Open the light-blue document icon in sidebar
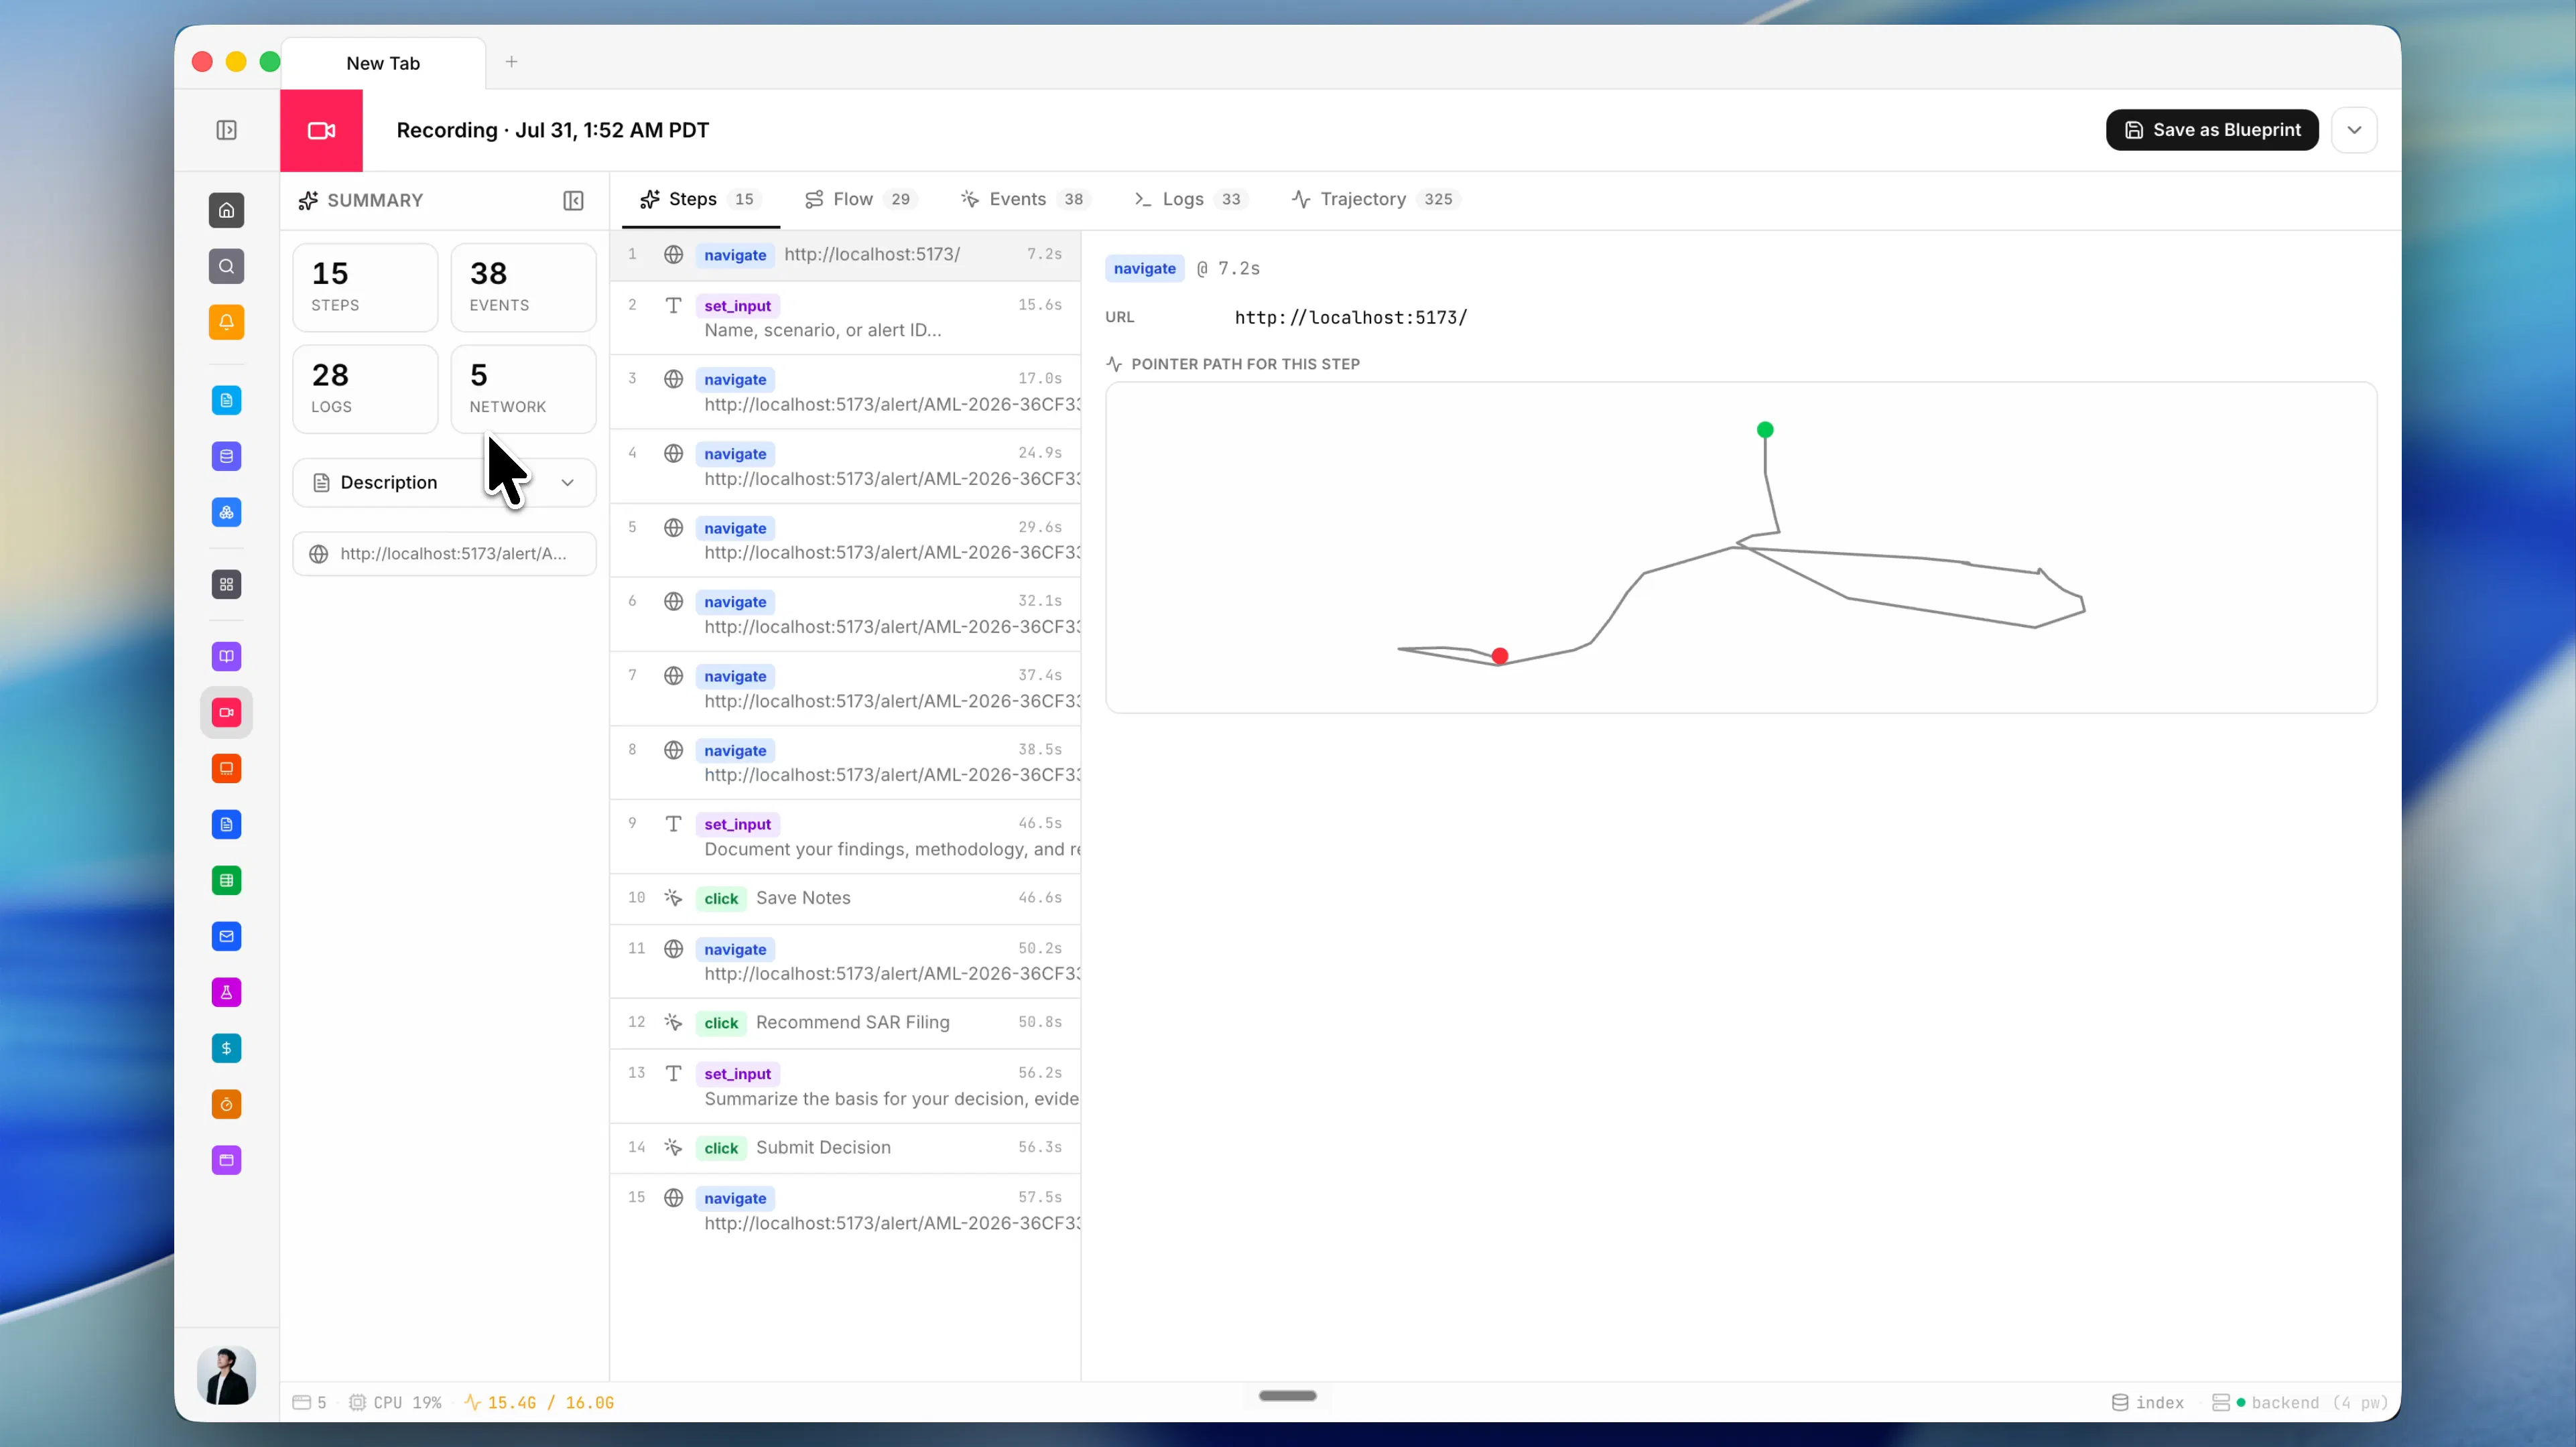This screenshot has width=2576, height=1447. tap(227, 400)
